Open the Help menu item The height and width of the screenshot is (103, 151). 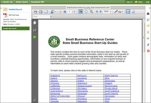pos(147,2)
